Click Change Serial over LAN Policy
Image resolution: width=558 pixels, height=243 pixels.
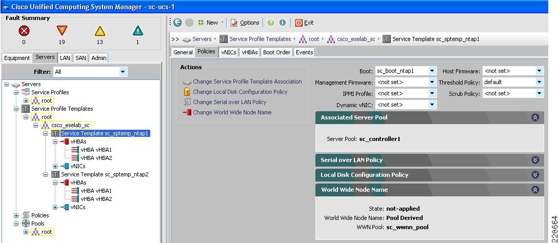coord(230,102)
